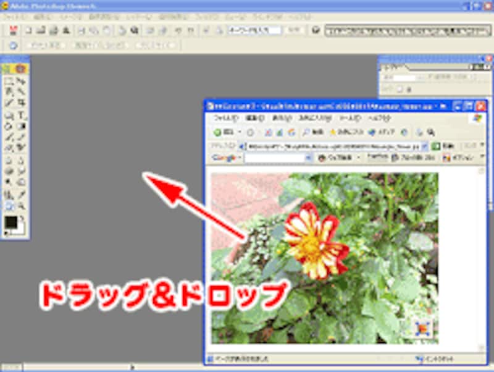Choose the Crop tool in the toolbox
Screen dimensions: 494x372
22,103
